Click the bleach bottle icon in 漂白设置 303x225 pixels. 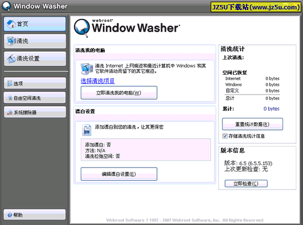tap(87, 130)
